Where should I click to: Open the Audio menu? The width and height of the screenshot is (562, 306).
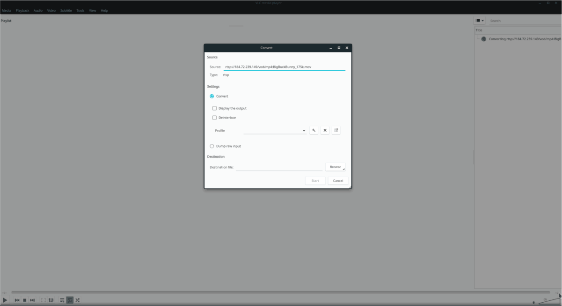(38, 10)
